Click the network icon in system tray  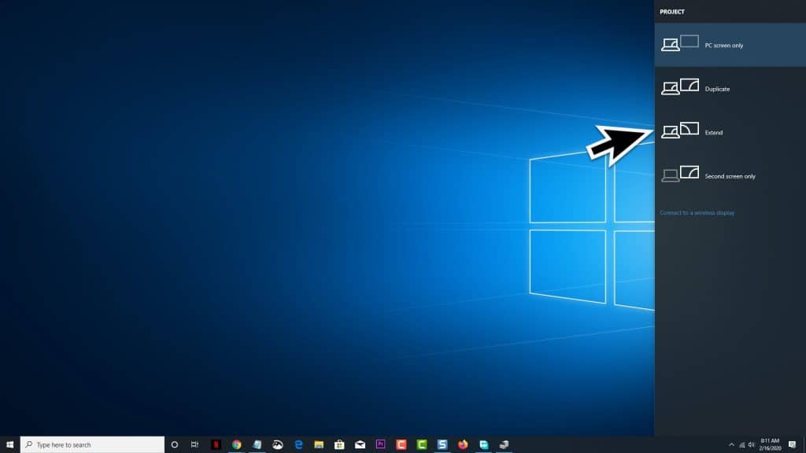pyautogui.click(x=743, y=444)
